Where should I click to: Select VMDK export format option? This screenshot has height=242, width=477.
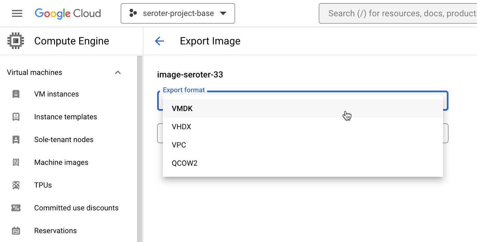(182, 109)
